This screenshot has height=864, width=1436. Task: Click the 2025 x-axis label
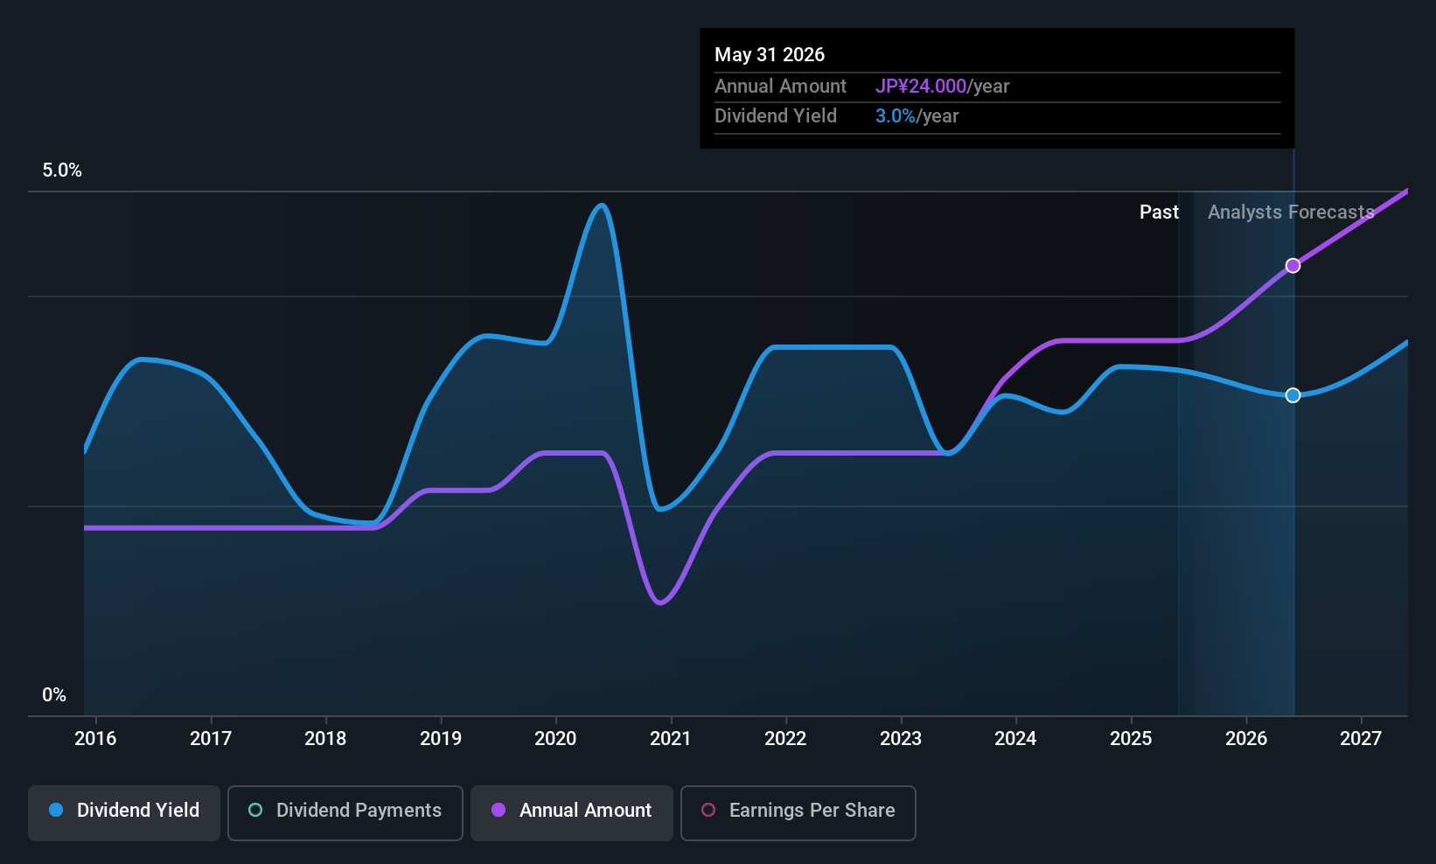1131,739
